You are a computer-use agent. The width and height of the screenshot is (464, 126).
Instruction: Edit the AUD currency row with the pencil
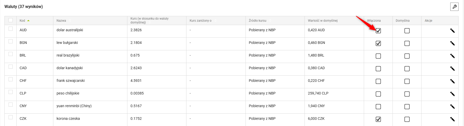452,31
